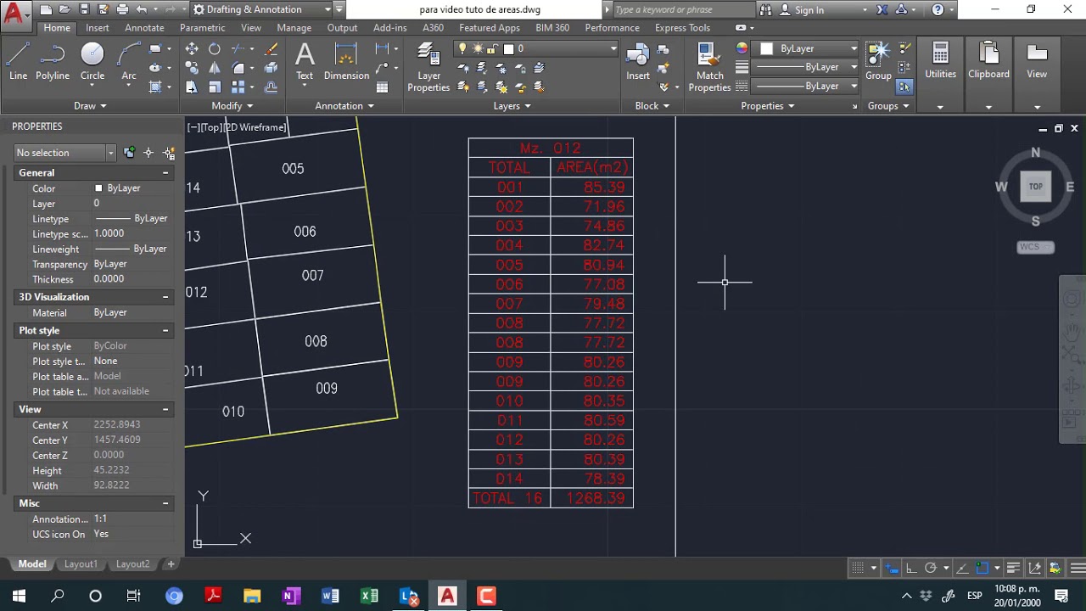
Task: Select the Match Properties tool
Action: [x=709, y=68]
